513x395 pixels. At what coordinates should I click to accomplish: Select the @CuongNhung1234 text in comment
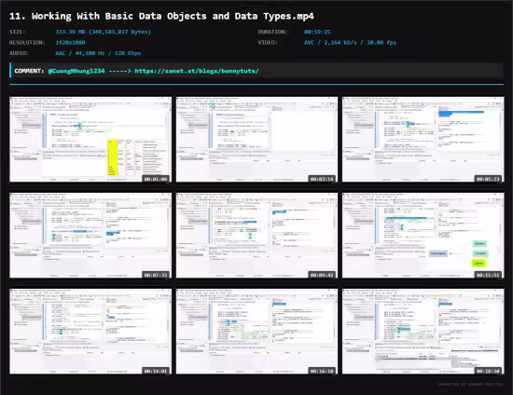(x=76, y=71)
